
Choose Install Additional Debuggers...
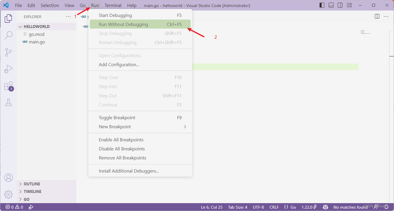140,171
